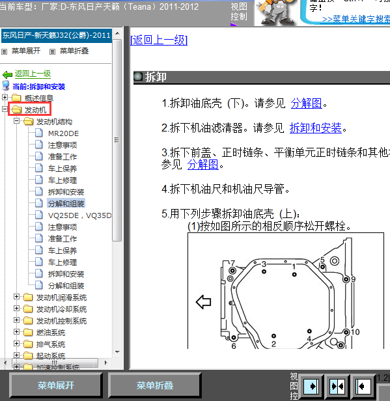Image resolution: width=390 pixels, height=401 pixels.
Task: Click the document icon beside VQ25DE , VQ35D
Action: click(39, 215)
